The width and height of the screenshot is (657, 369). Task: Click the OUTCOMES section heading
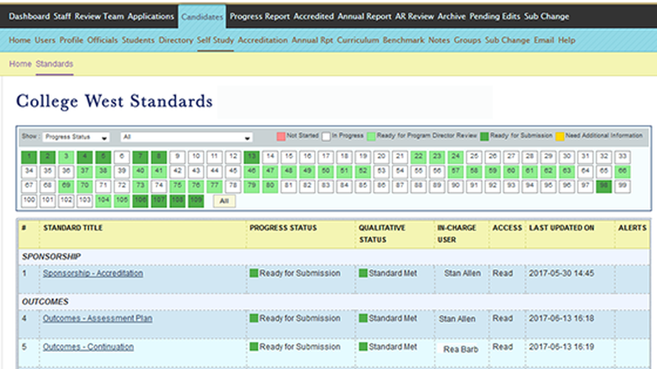tap(45, 301)
